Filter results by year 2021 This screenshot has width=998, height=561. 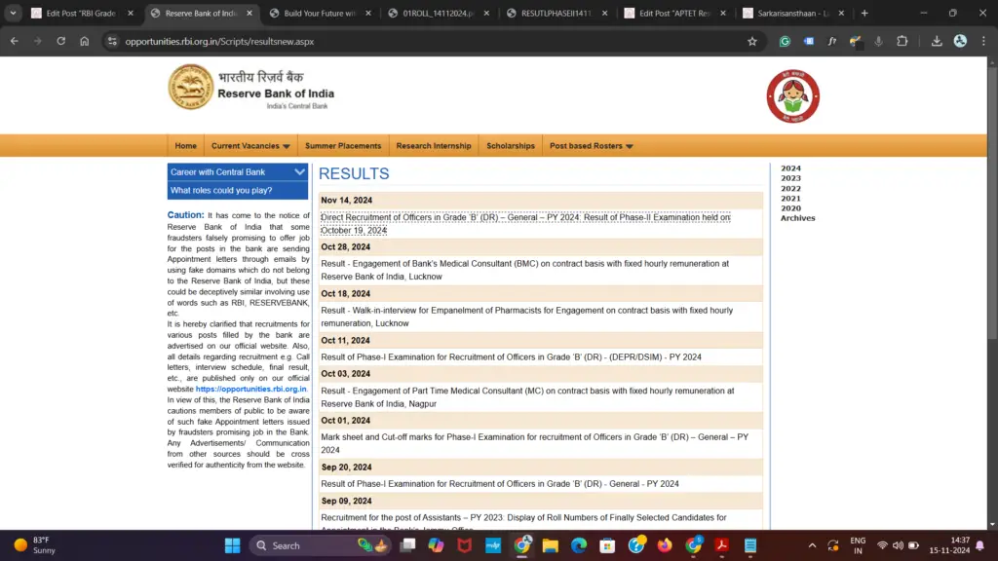pyautogui.click(x=790, y=199)
